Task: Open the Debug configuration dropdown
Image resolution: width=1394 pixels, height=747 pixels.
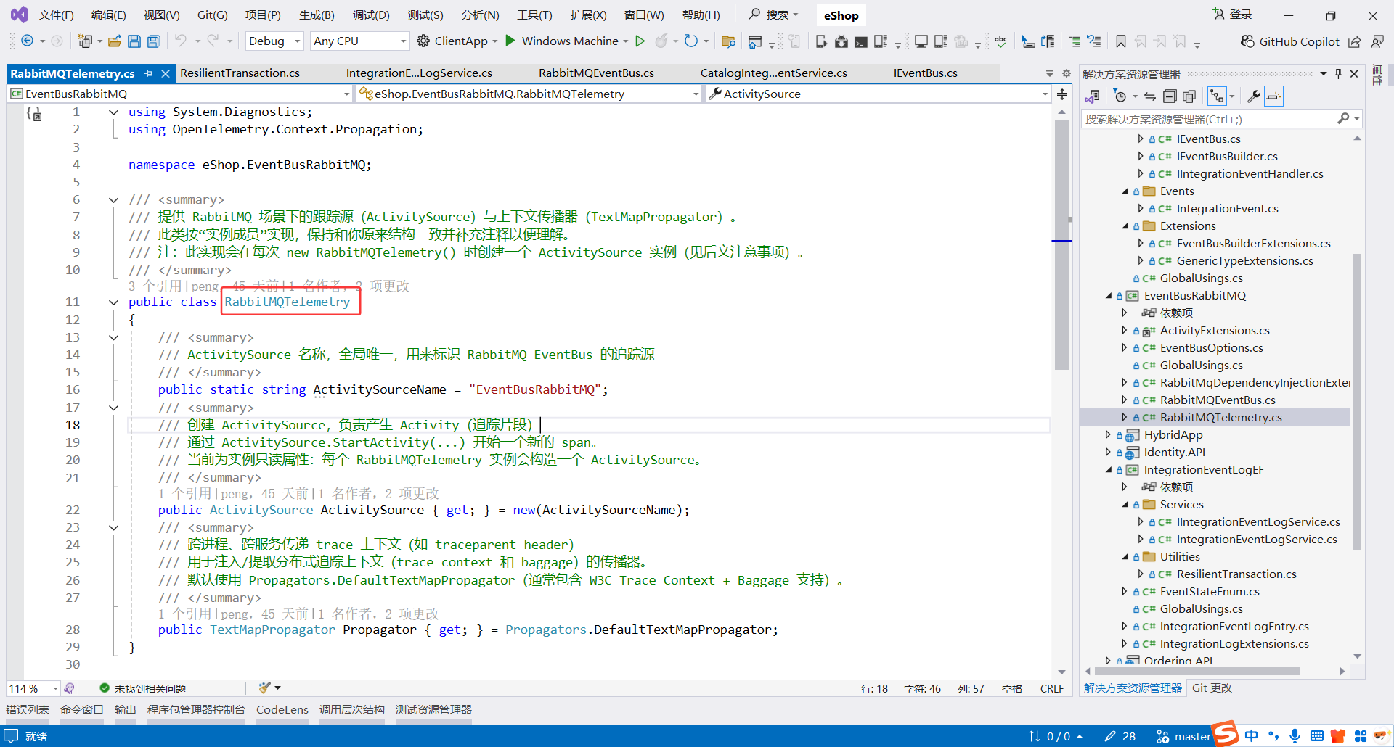Action: pos(274,41)
